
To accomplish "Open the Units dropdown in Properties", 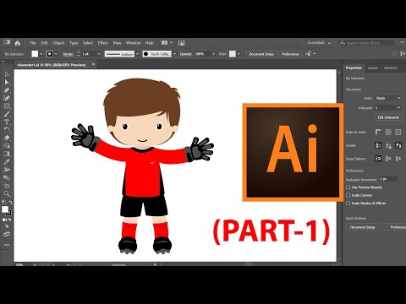I will pos(388,98).
